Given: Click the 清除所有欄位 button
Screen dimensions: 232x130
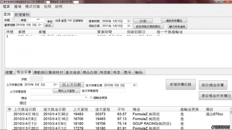Looking at the screenshot, I should (174, 21).
